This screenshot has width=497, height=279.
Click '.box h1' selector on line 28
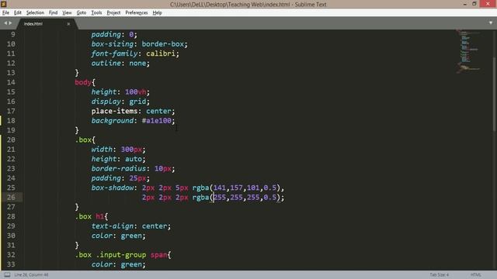click(89, 217)
